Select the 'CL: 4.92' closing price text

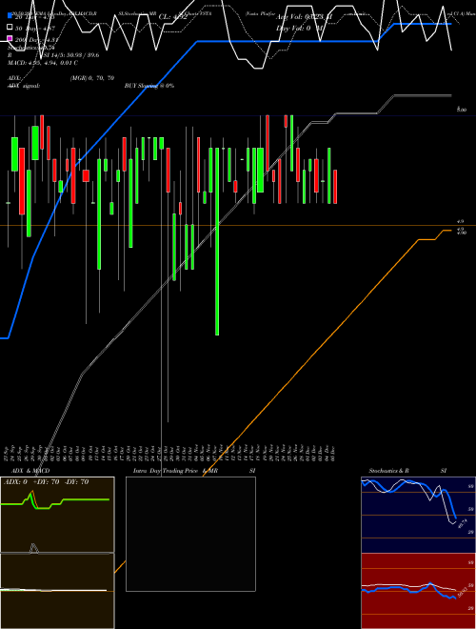click(173, 17)
